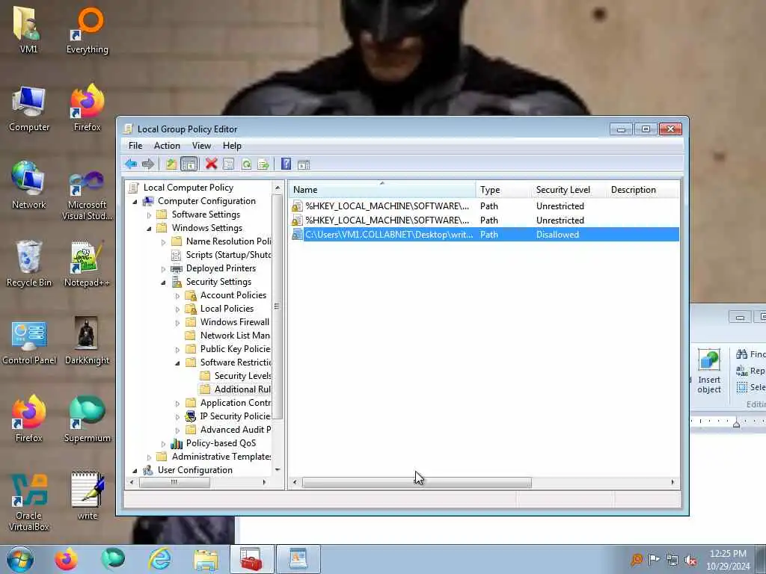The width and height of the screenshot is (766, 574).
Task: Select User Configuration tree item
Action: click(195, 470)
